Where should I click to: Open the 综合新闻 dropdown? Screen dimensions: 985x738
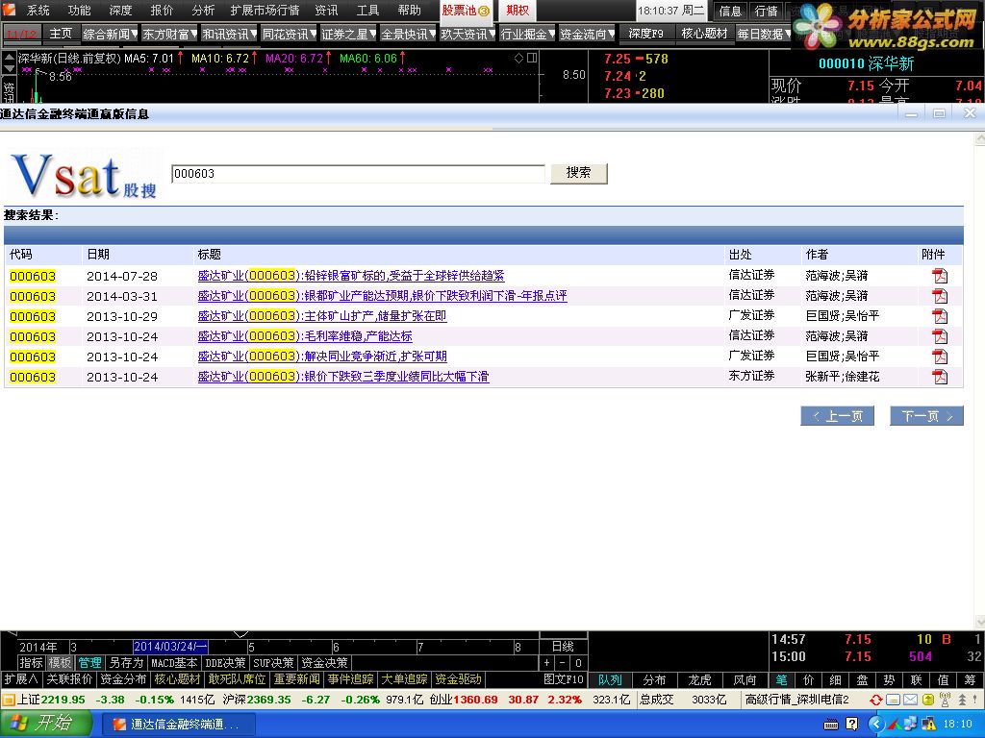110,34
